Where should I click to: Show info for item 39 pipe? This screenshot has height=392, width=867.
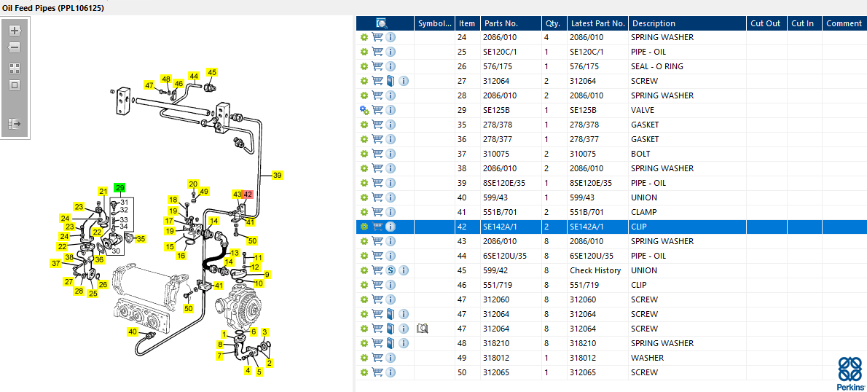391,183
